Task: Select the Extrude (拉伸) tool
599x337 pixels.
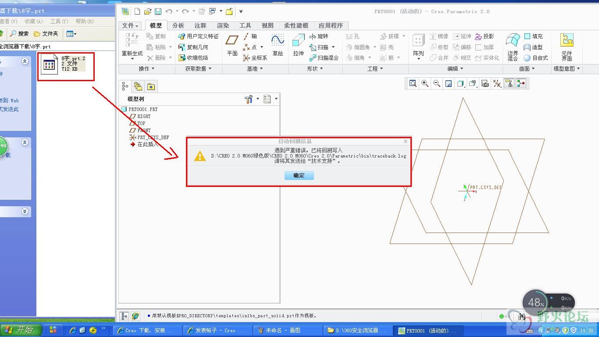Action: [x=299, y=45]
